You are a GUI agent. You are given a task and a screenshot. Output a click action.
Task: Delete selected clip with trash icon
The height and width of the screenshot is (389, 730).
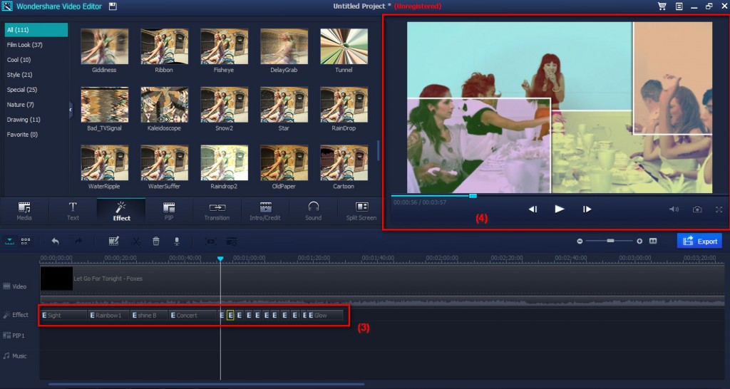156,241
